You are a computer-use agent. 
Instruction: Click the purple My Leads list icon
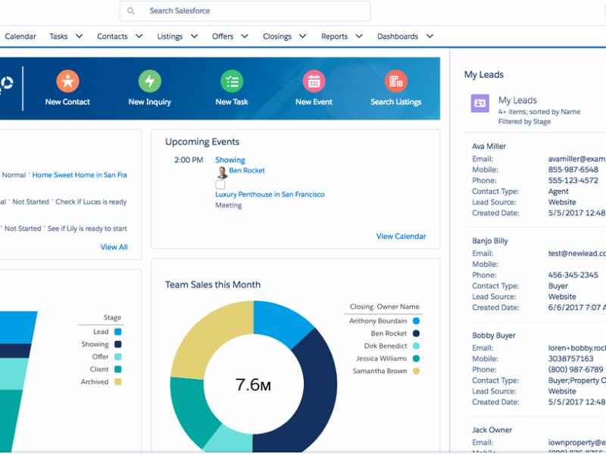pos(479,103)
